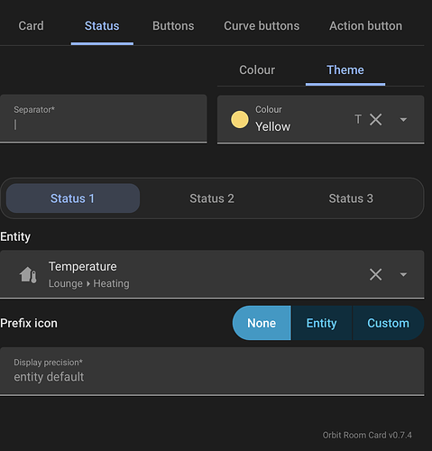The height and width of the screenshot is (451, 432).
Task: Select the Theme sub-tab
Action: tap(345, 70)
